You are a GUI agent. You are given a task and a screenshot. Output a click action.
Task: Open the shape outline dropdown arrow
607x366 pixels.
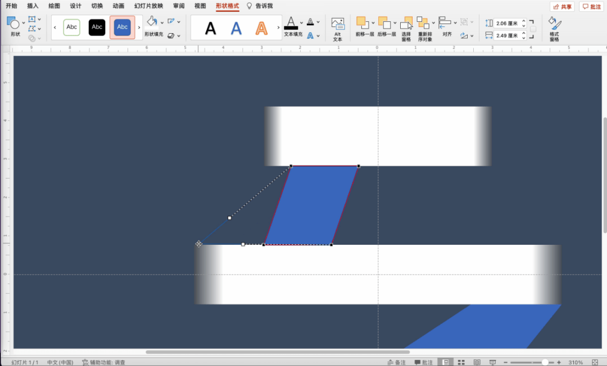179,22
